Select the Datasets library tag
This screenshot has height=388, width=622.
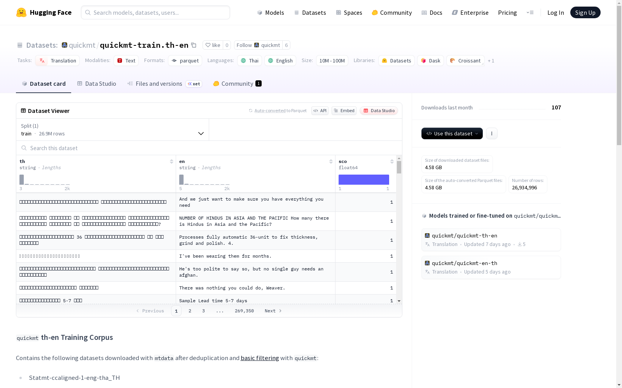click(397, 61)
